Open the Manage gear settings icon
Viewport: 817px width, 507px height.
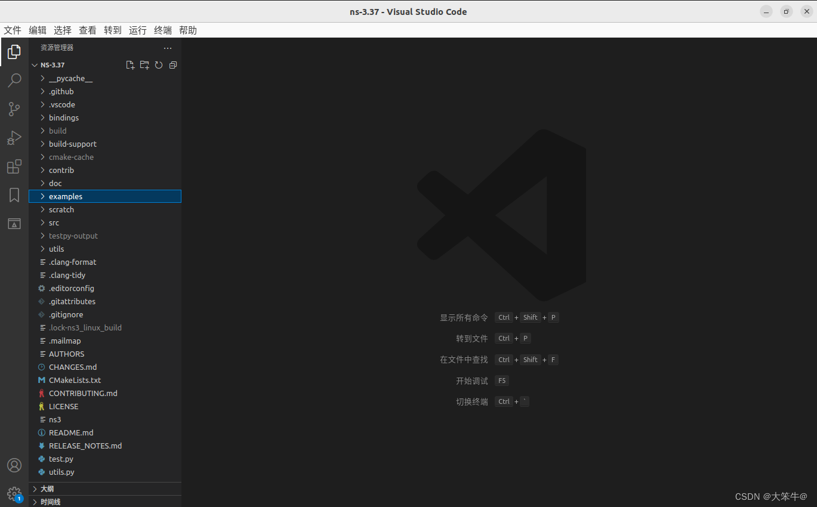[14, 494]
